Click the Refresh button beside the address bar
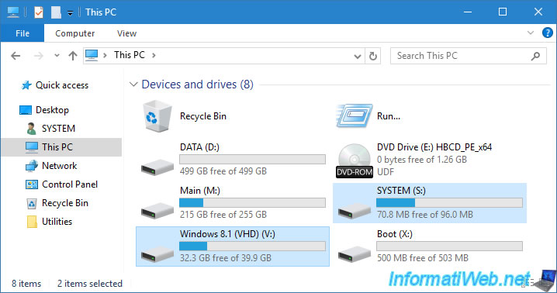557x293 pixels. (x=372, y=56)
